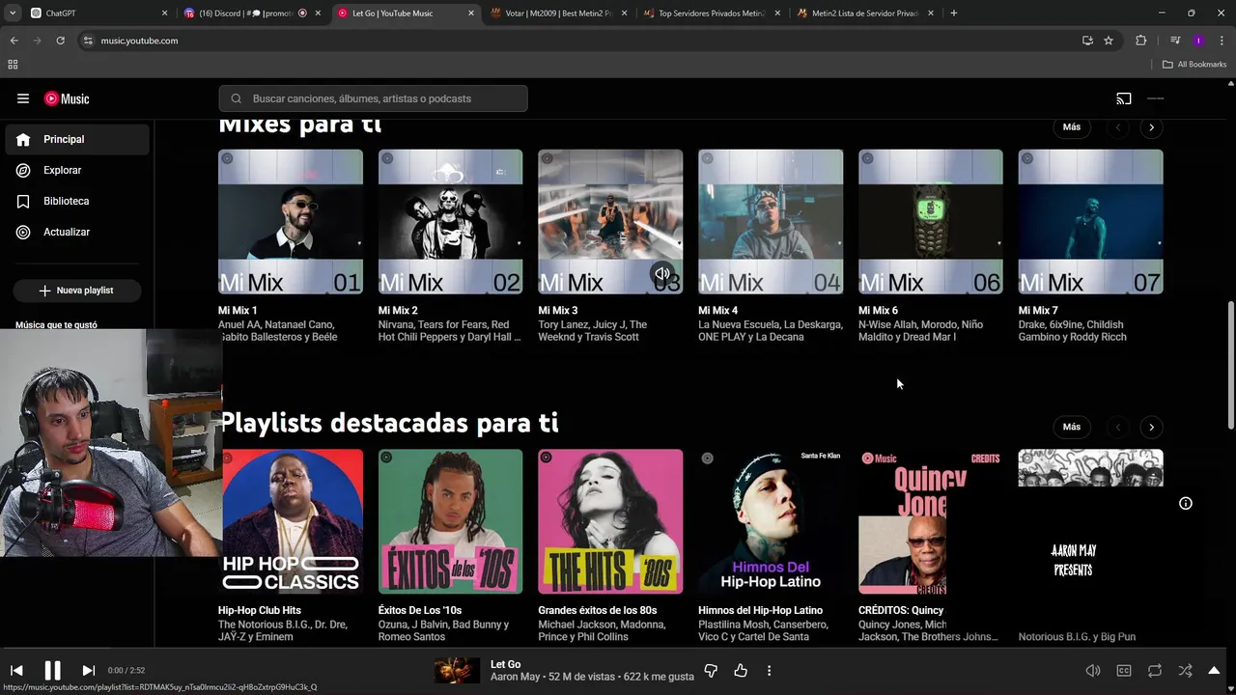1236x695 pixels.
Task: Open Mi Mix 2 thumbnail
Action: pos(450,221)
